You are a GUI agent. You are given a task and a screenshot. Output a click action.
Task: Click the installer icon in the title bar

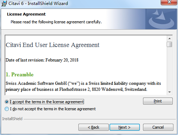pos(4,3)
